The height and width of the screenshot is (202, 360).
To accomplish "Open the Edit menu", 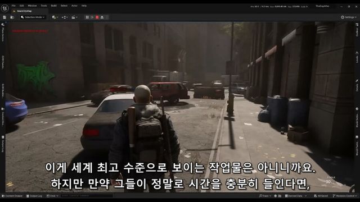I will point(21,6).
